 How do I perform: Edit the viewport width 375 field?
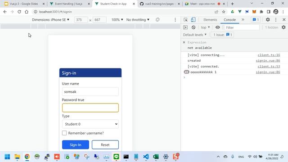[81, 20]
